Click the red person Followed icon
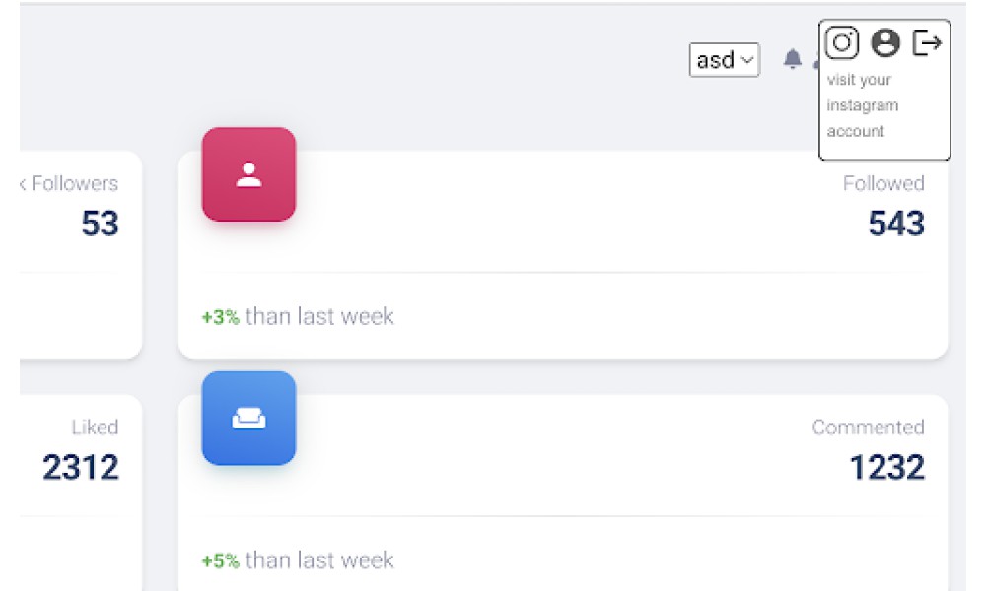 [248, 174]
